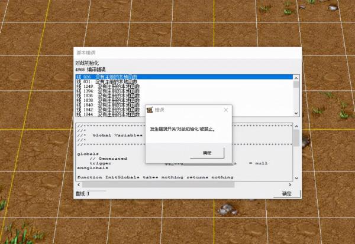Click the 直线 line number input field
The height and width of the screenshot is (244, 355).
(x=98, y=193)
